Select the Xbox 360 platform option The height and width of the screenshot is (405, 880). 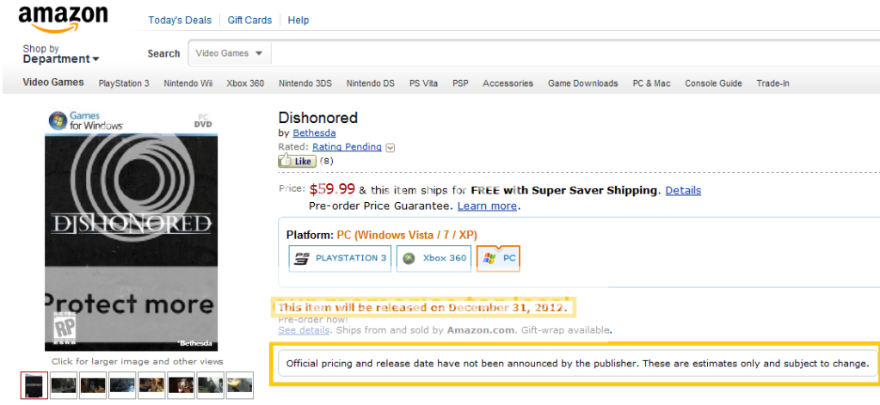[434, 258]
